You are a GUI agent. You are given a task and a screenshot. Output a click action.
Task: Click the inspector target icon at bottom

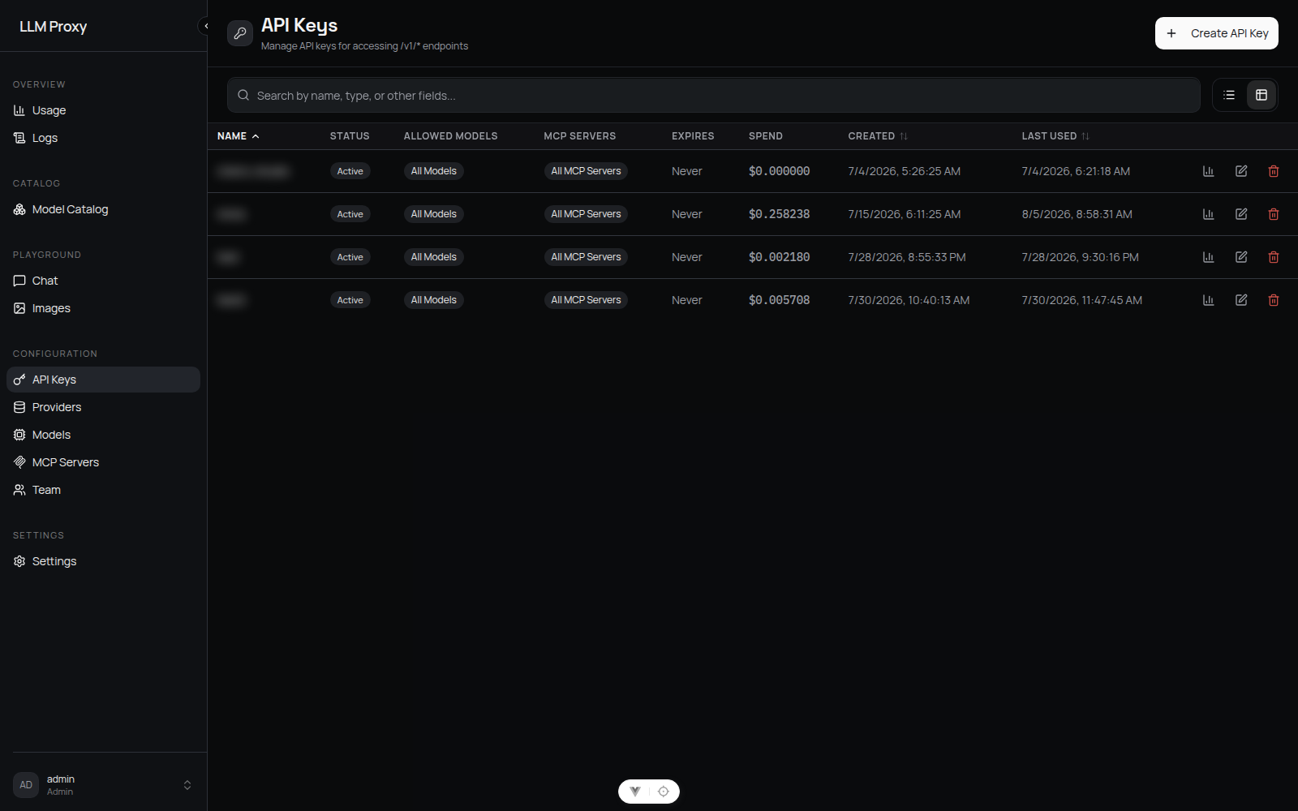[x=664, y=792]
